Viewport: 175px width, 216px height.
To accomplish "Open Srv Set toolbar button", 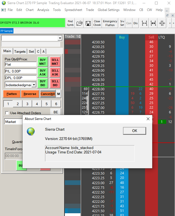I will [x=122, y=23].
